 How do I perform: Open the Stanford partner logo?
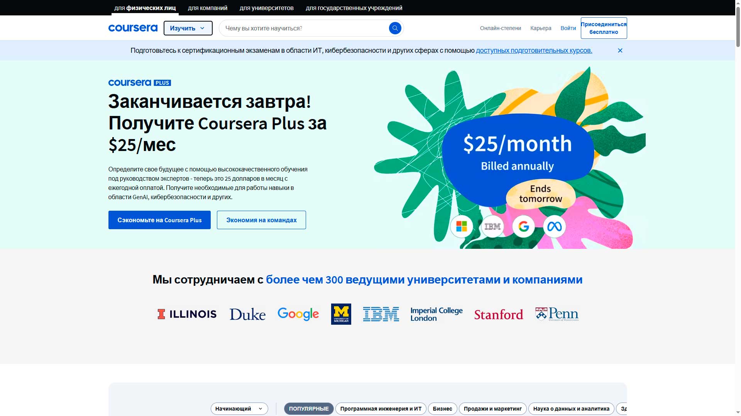pyautogui.click(x=499, y=315)
